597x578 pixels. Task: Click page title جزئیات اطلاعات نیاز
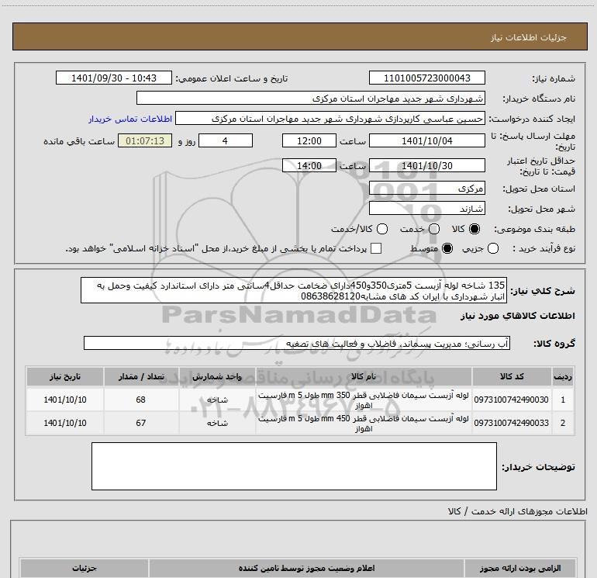(x=528, y=37)
